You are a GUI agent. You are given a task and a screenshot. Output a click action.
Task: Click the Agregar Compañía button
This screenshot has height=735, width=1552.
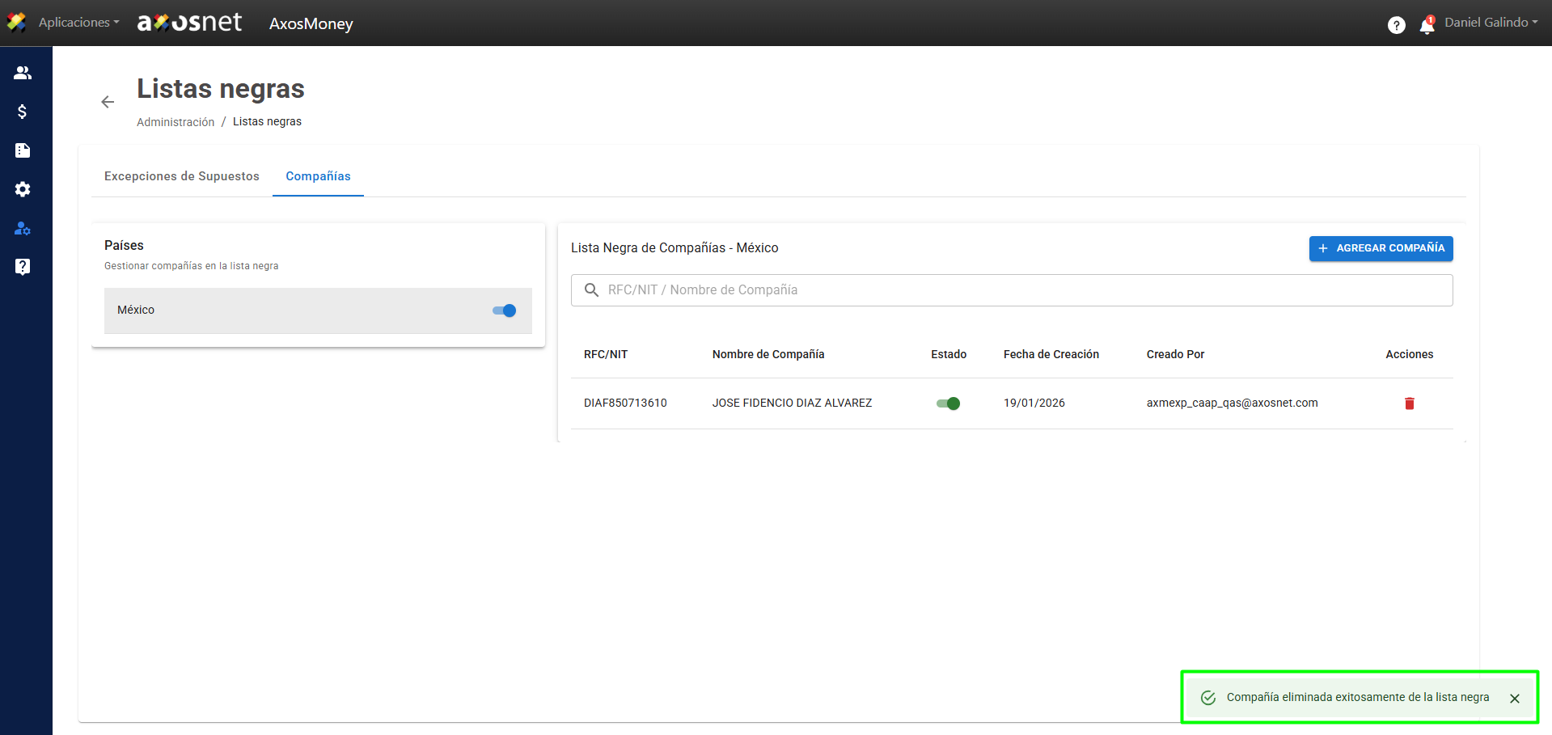pos(1381,248)
